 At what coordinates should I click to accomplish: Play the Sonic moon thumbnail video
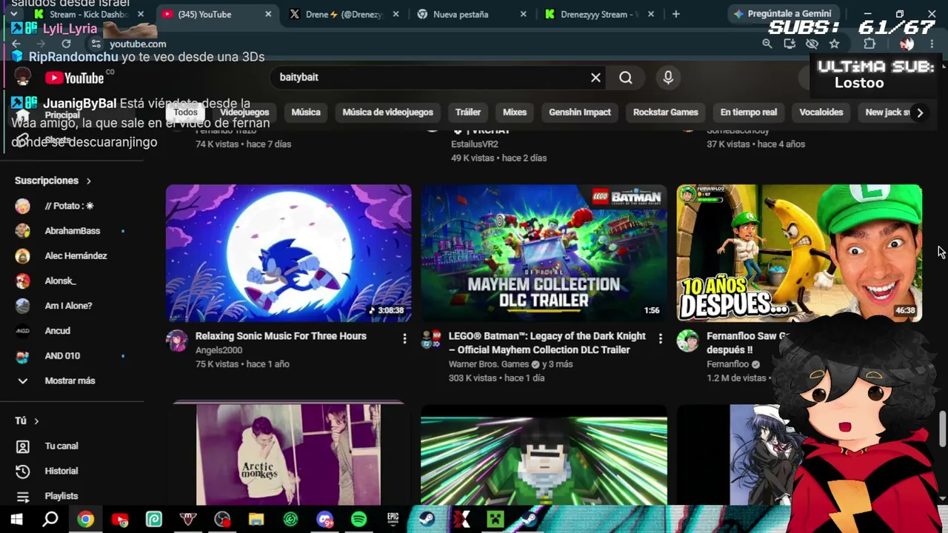point(289,253)
